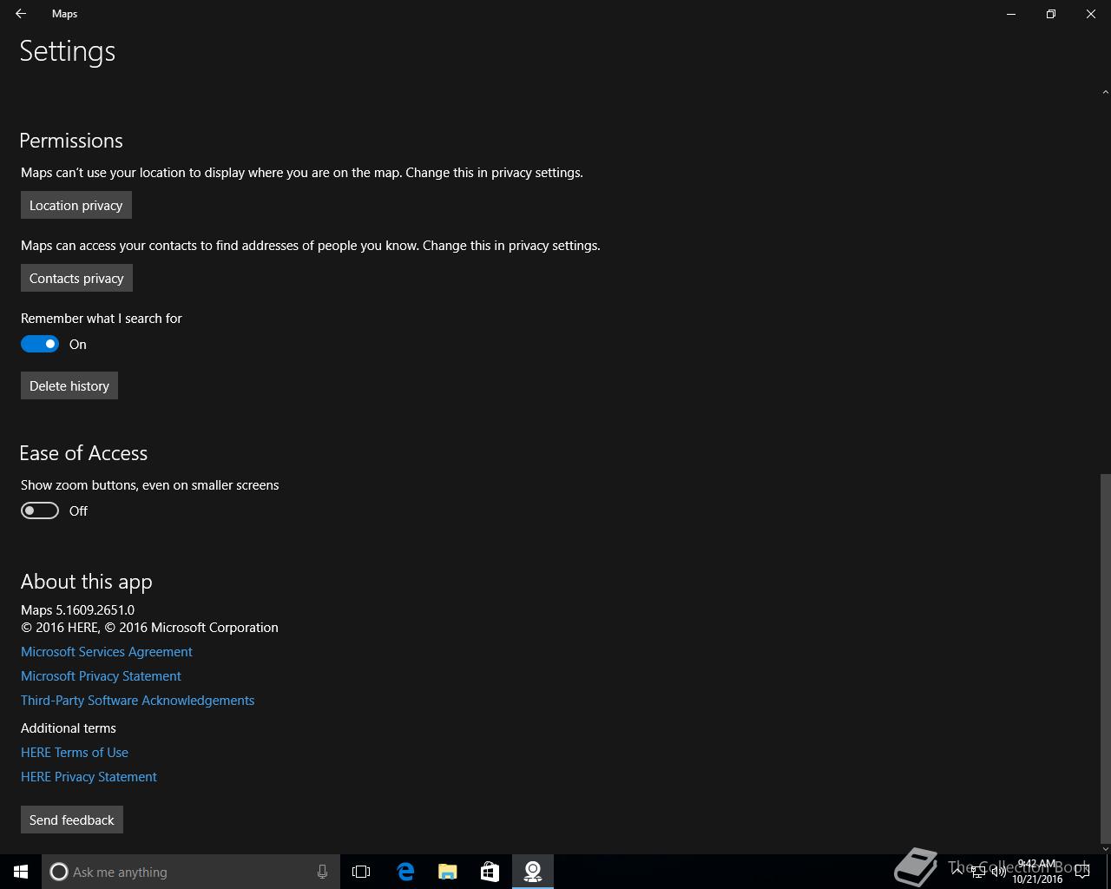Click the Cortana microphone icon

pyautogui.click(x=322, y=872)
